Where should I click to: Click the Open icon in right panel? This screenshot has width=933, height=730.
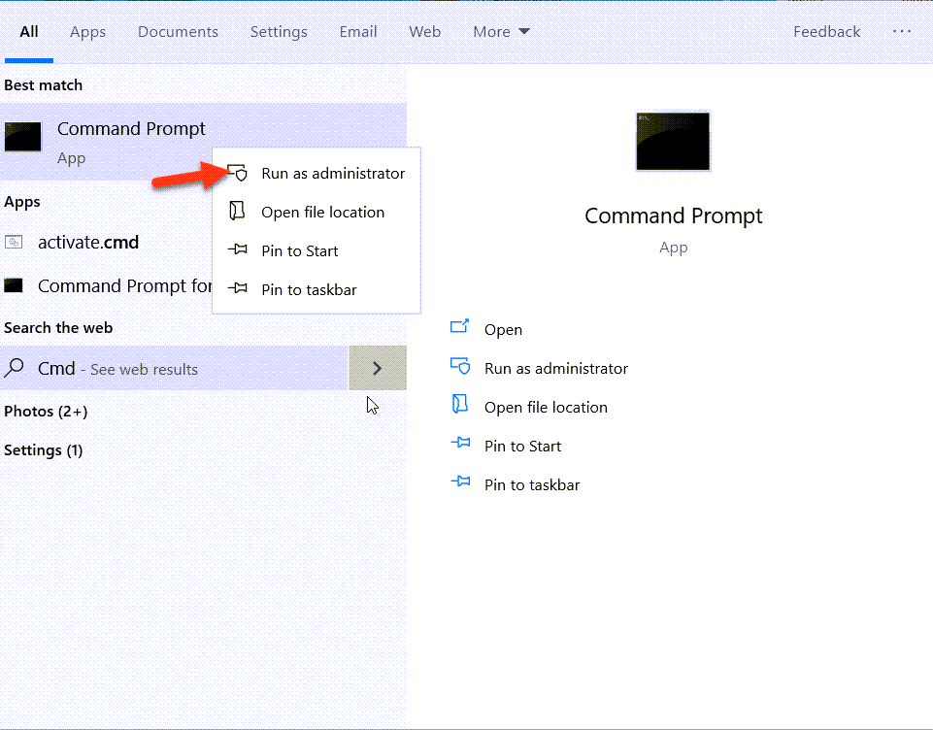[460, 328]
